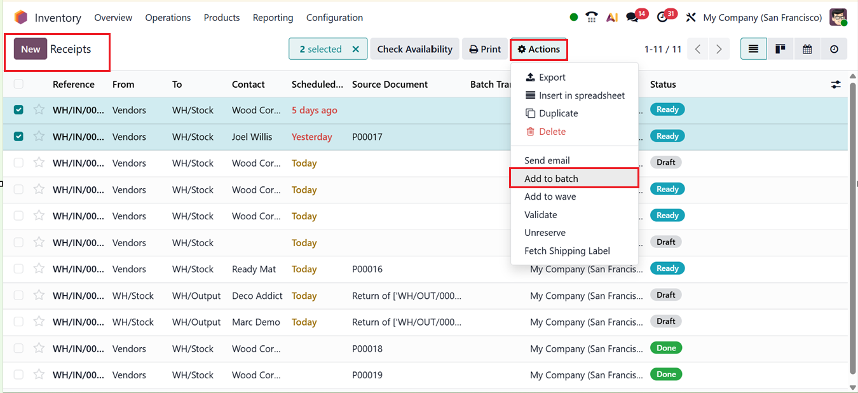The image size is (858, 393).
Task: Sort by Reference column header
Action: click(x=74, y=84)
